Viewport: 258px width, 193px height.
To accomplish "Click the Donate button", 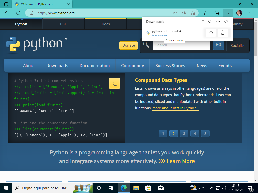I will [x=128, y=45].
